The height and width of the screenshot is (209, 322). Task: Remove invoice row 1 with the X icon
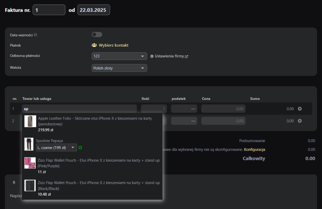300,109
